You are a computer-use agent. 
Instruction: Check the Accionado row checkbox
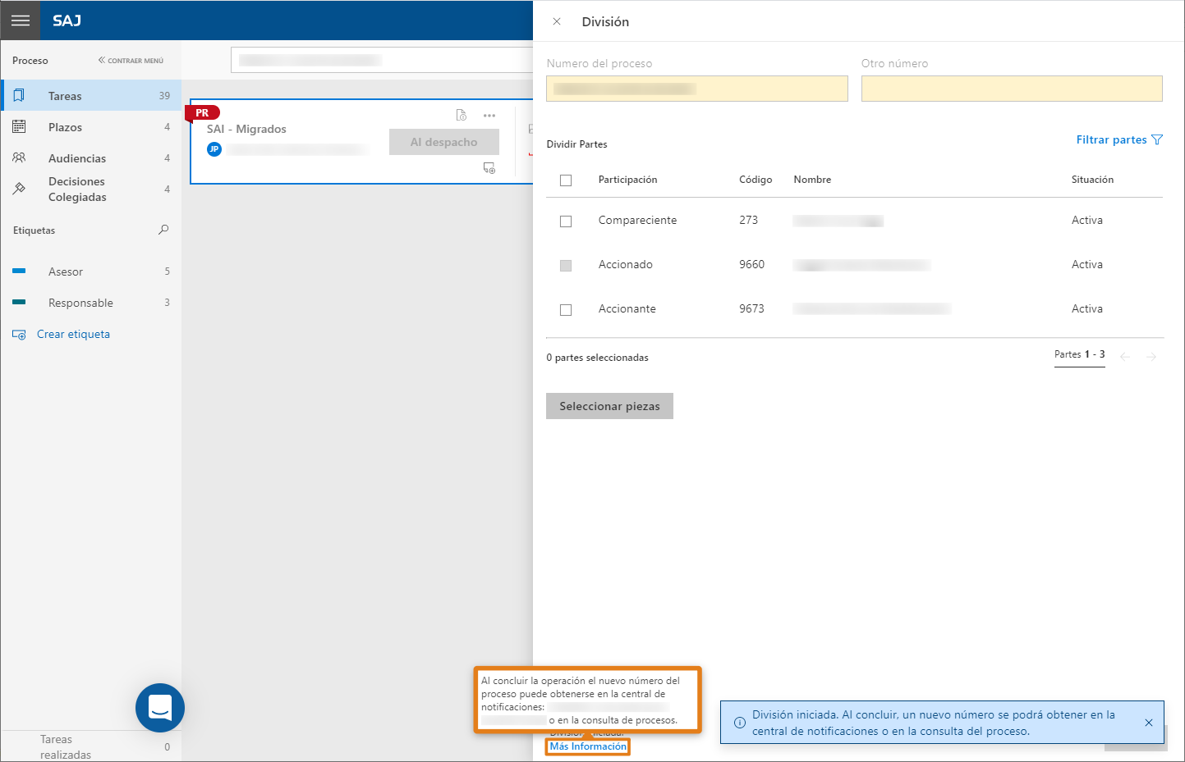point(566,266)
